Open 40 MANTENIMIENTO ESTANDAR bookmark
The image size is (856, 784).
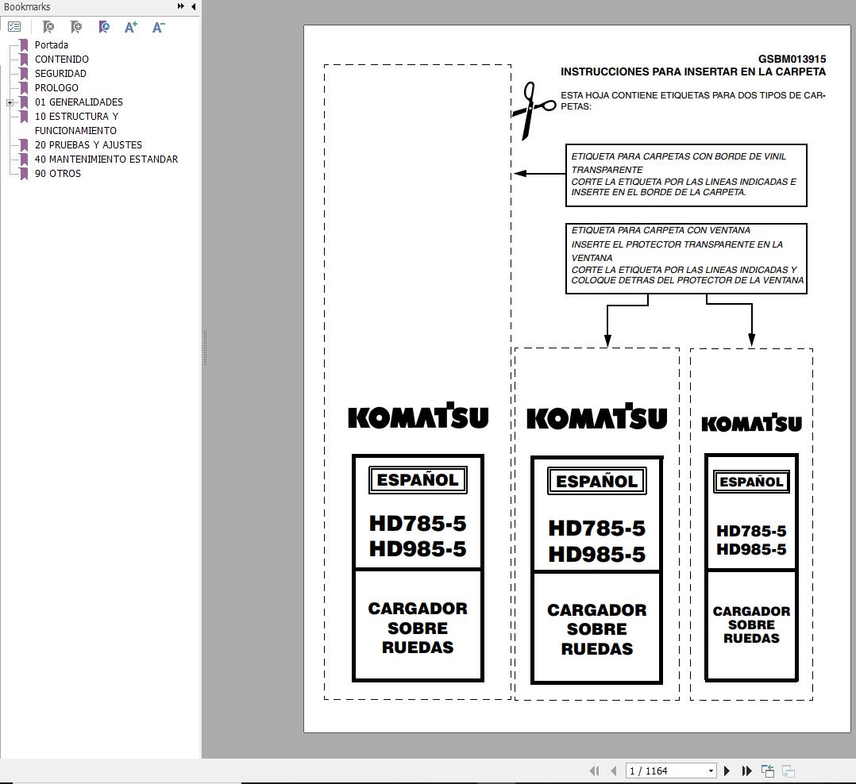(106, 159)
